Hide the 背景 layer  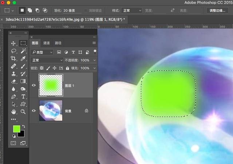pos(34,111)
